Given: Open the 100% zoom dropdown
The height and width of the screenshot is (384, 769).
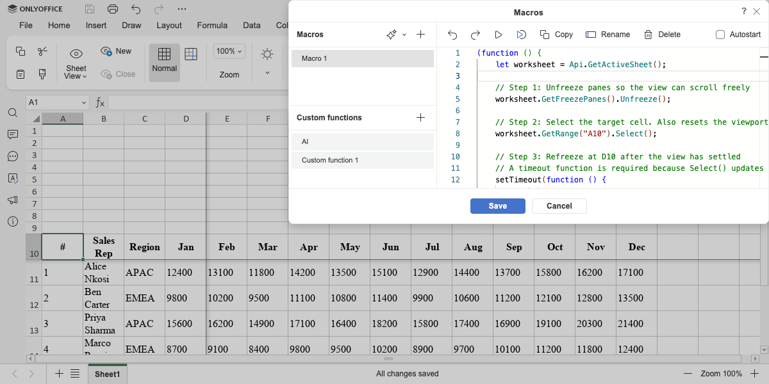Looking at the screenshot, I should point(229,51).
